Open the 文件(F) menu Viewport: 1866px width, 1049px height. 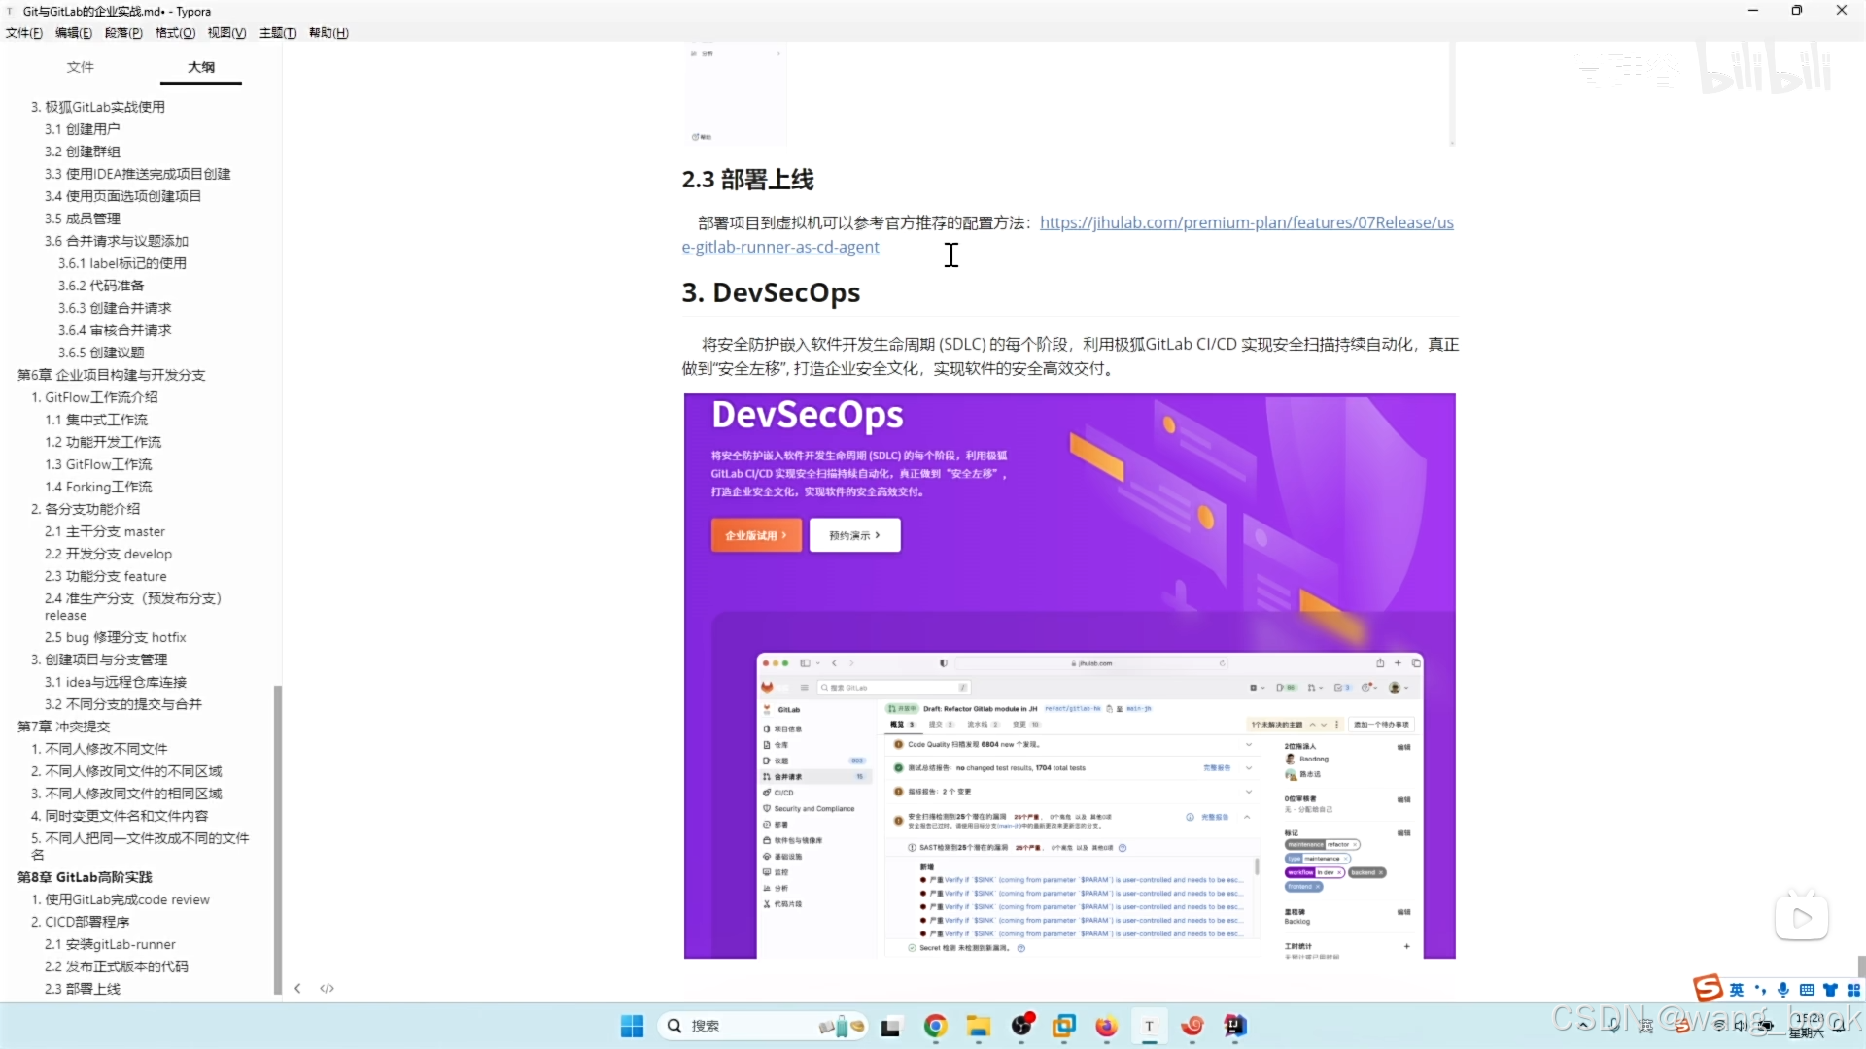pyautogui.click(x=24, y=33)
